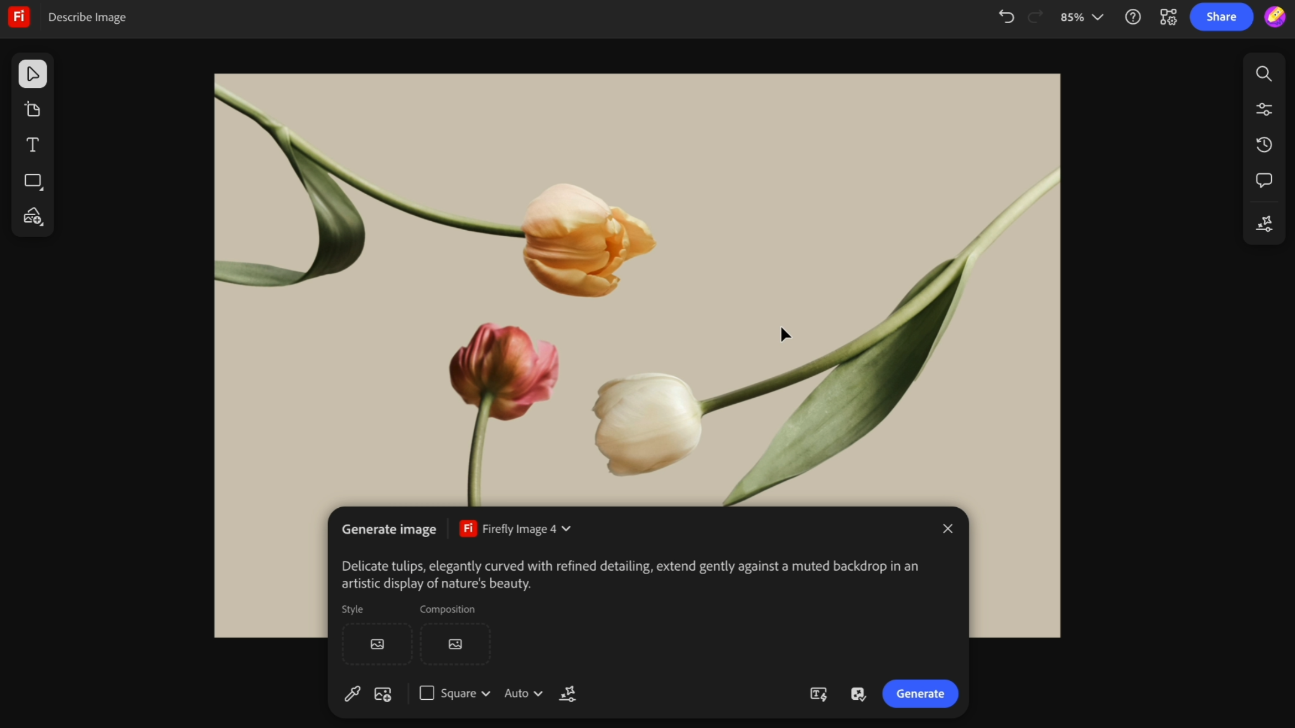Open the Square aspect ratio dropdown
This screenshot has width=1295, height=728.
pos(455,693)
